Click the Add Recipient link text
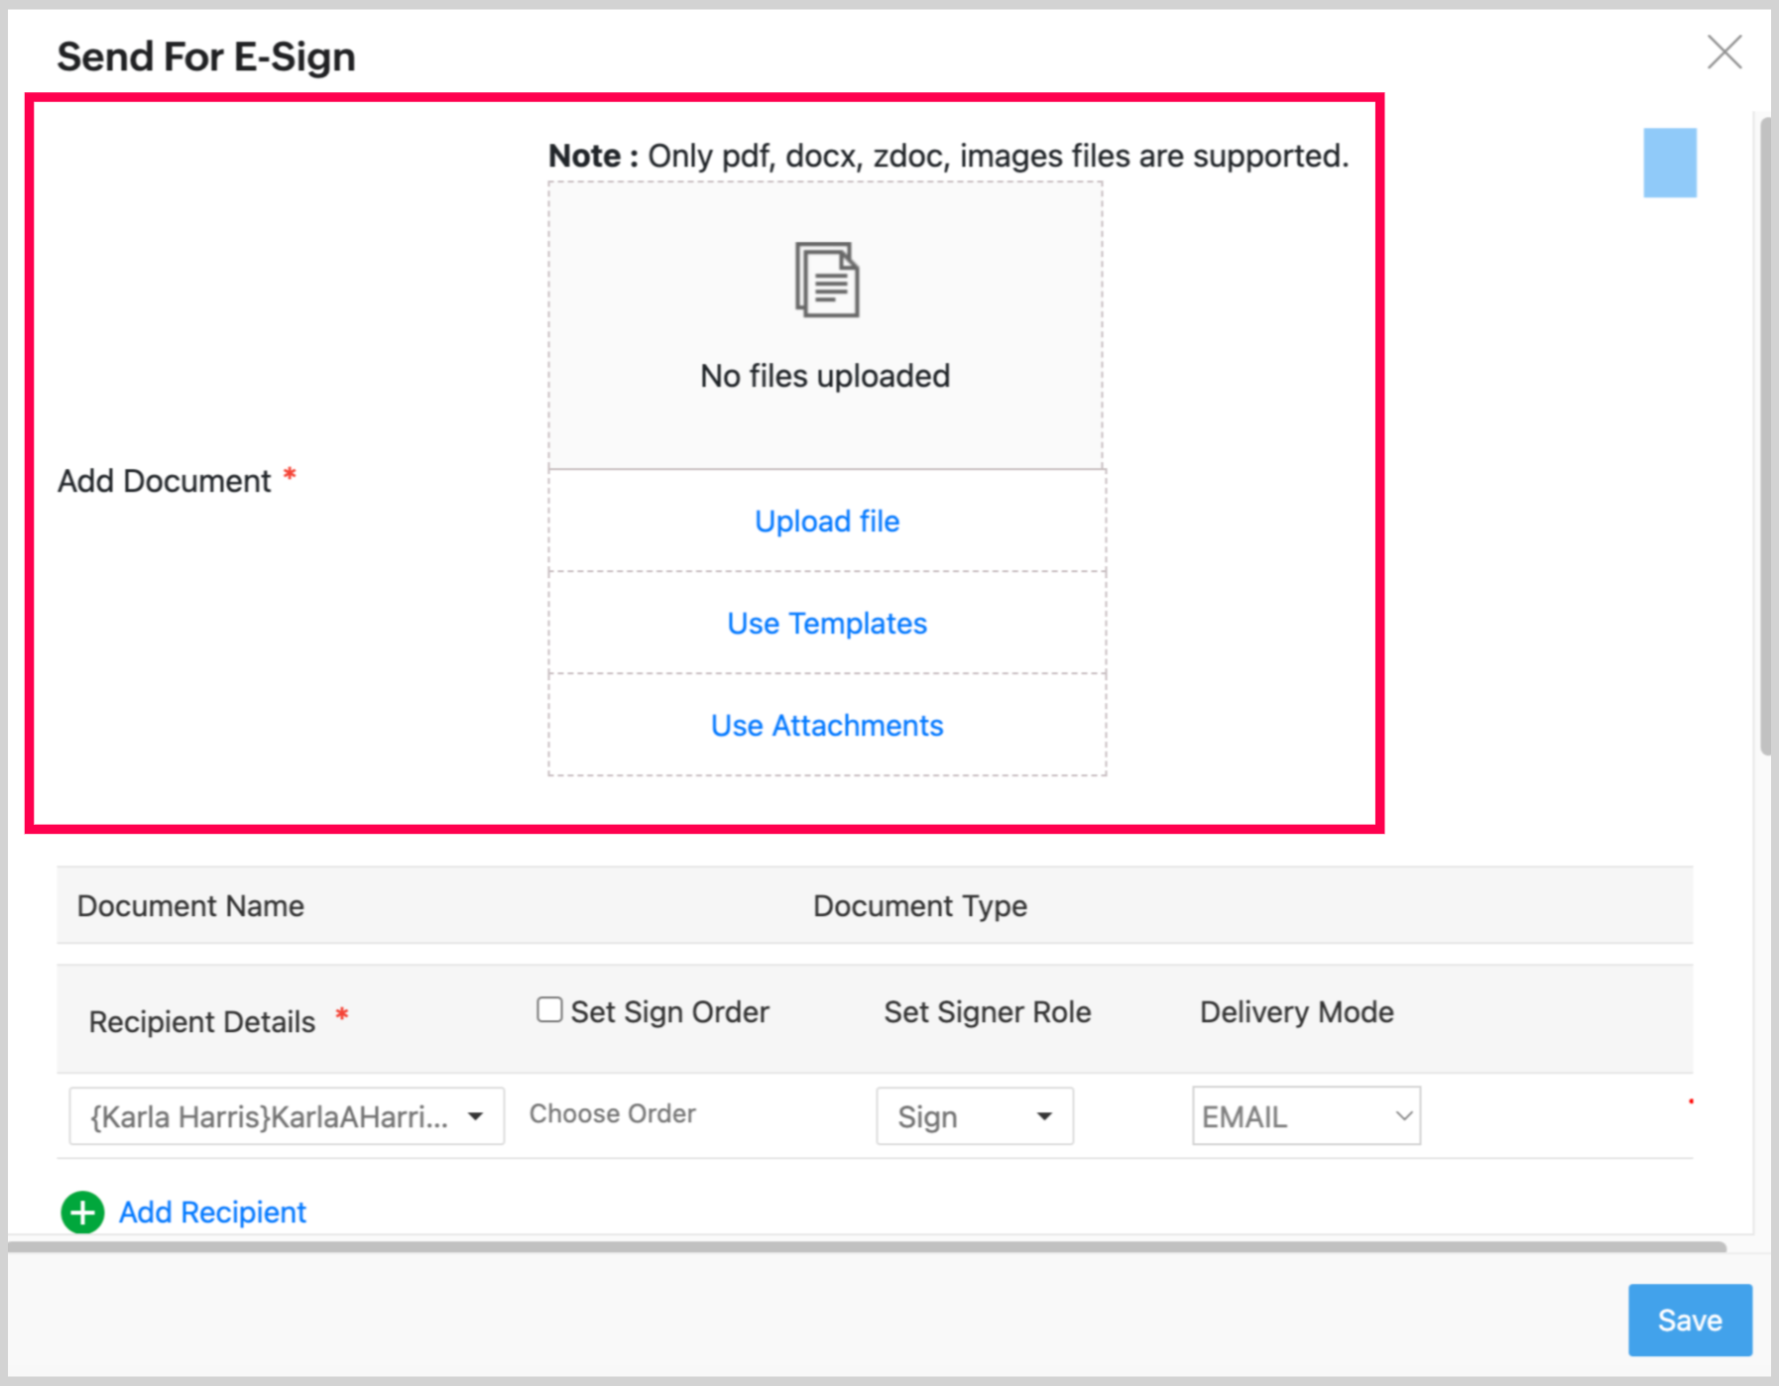The width and height of the screenshot is (1779, 1386). coord(212,1213)
